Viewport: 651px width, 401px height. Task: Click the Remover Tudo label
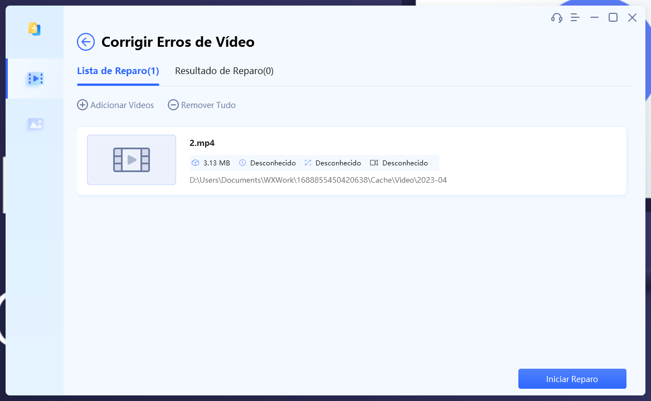click(x=208, y=105)
